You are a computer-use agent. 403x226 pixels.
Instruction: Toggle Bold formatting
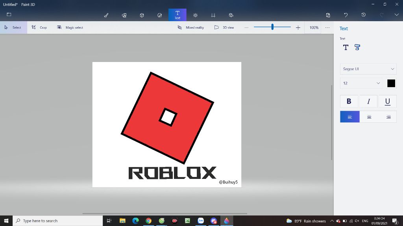click(x=349, y=101)
